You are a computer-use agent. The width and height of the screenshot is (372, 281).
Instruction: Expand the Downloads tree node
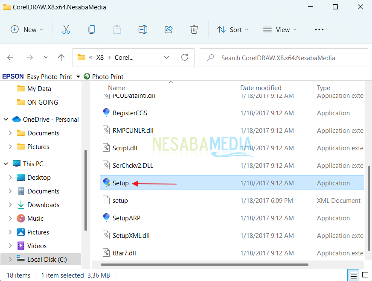(x=10, y=205)
